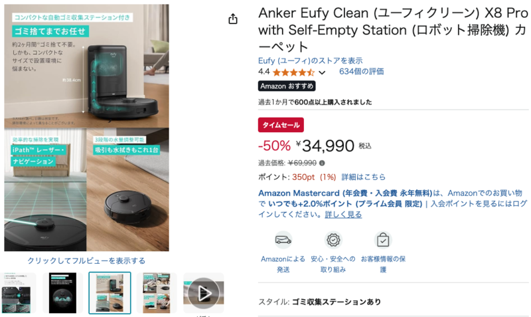Select the first product thumbnail image

click(19, 293)
